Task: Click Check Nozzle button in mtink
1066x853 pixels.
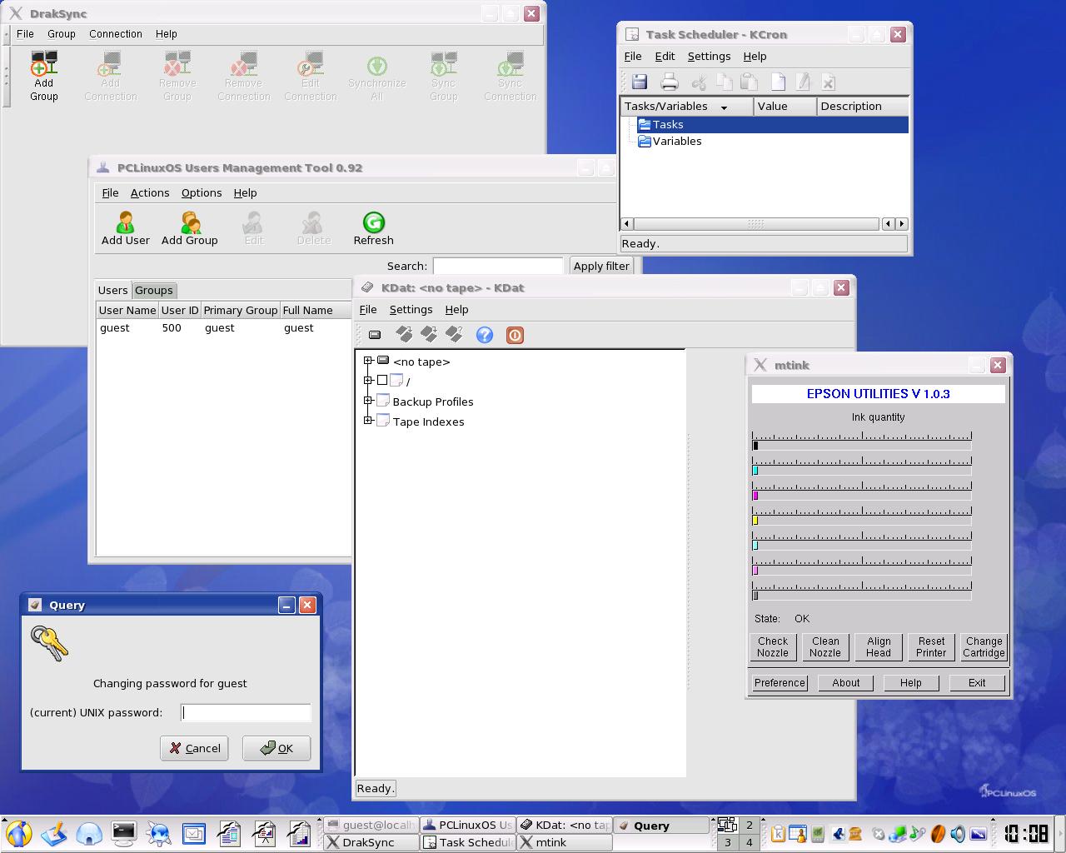Action: click(773, 647)
